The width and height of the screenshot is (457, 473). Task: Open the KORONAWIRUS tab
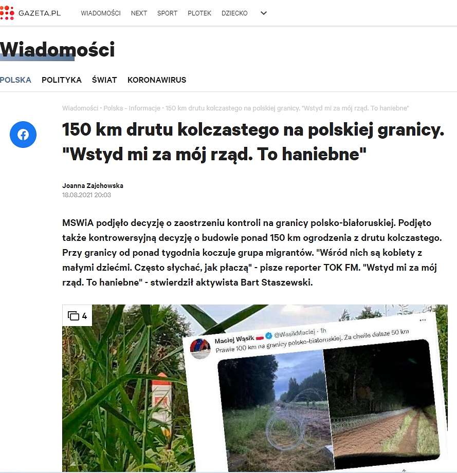pyautogui.click(x=157, y=80)
